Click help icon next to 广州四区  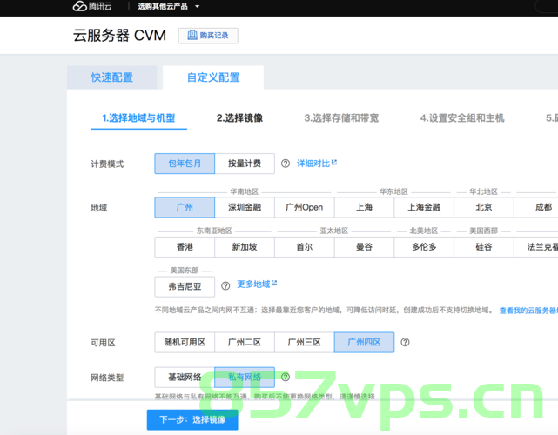(405, 342)
